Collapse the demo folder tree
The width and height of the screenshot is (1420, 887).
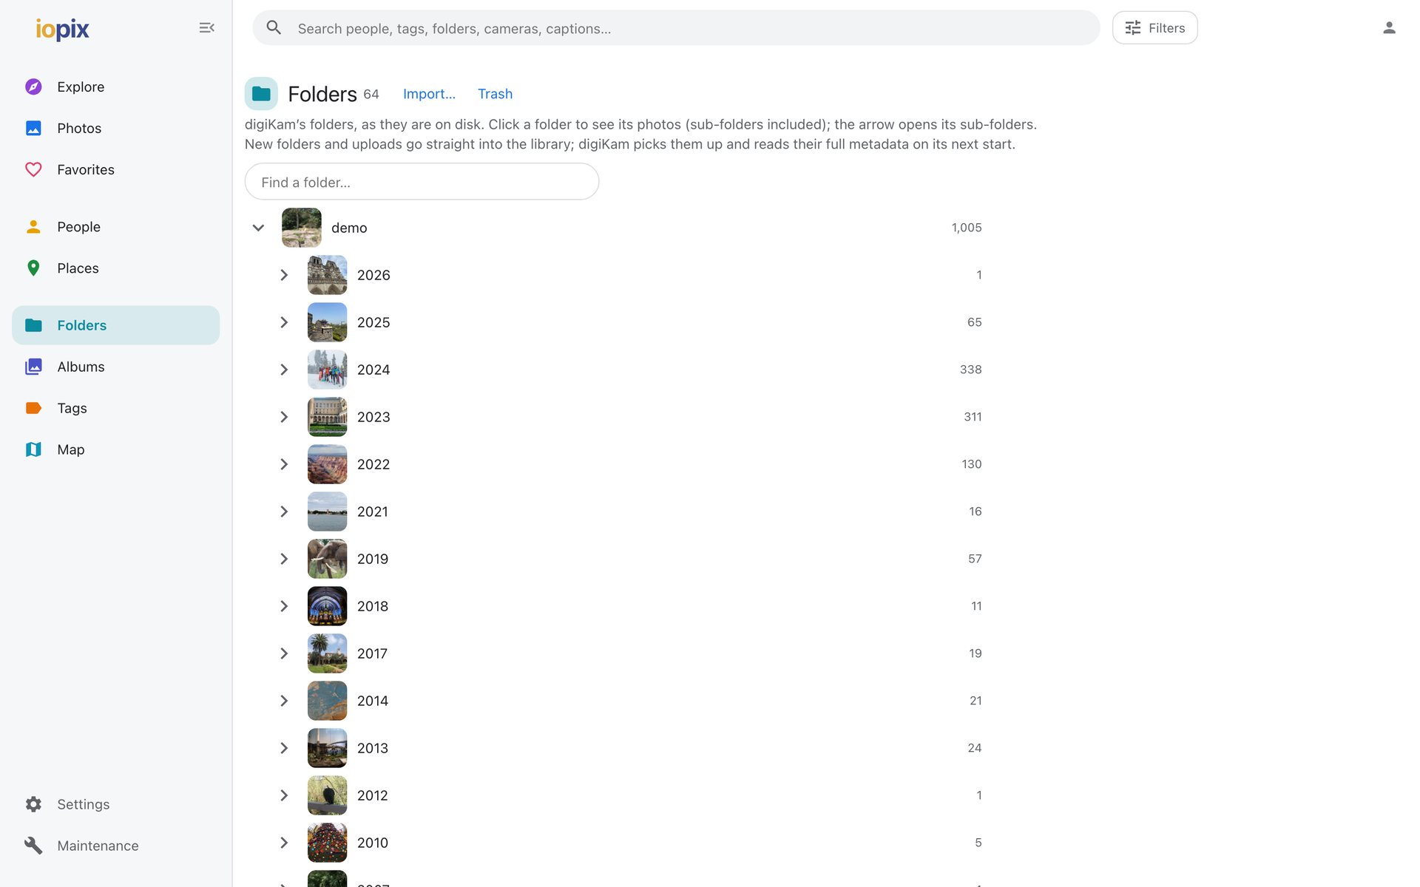tap(258, 228)
